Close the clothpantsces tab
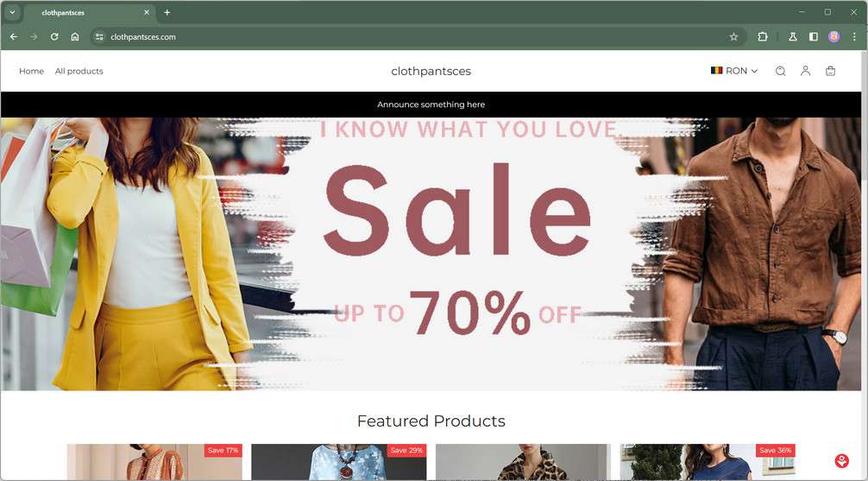868x481 pixels. [x=147, y=12]
